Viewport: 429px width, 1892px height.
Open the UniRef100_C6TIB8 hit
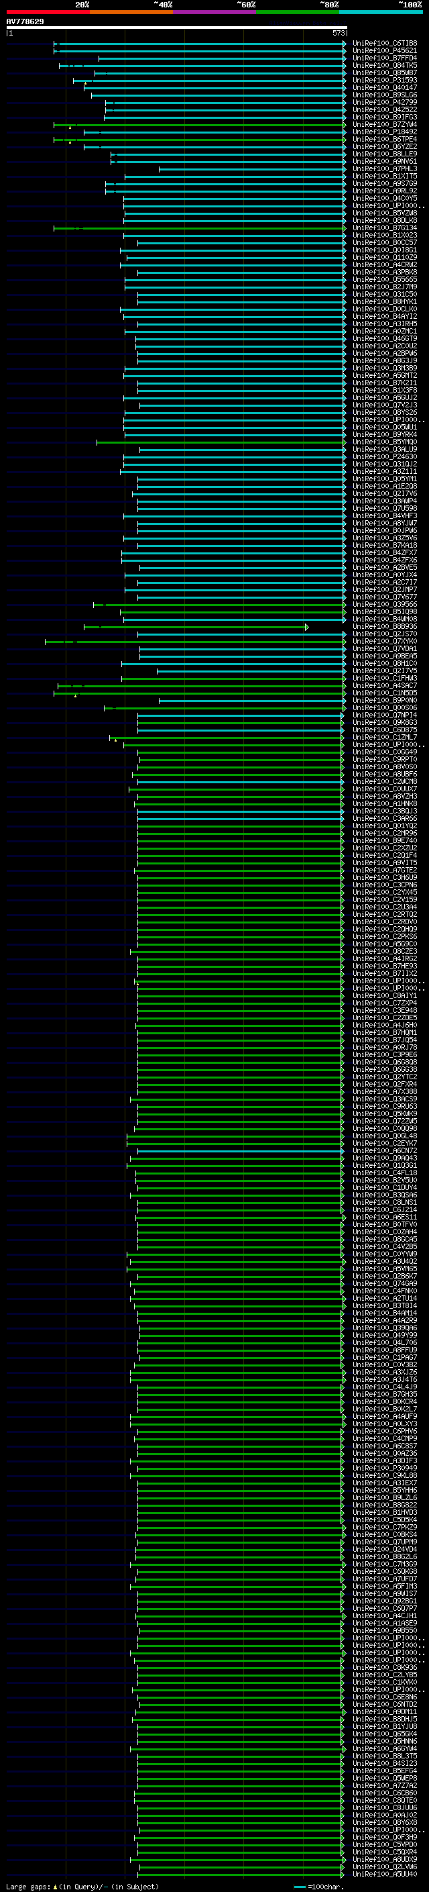tap(384, 44)
